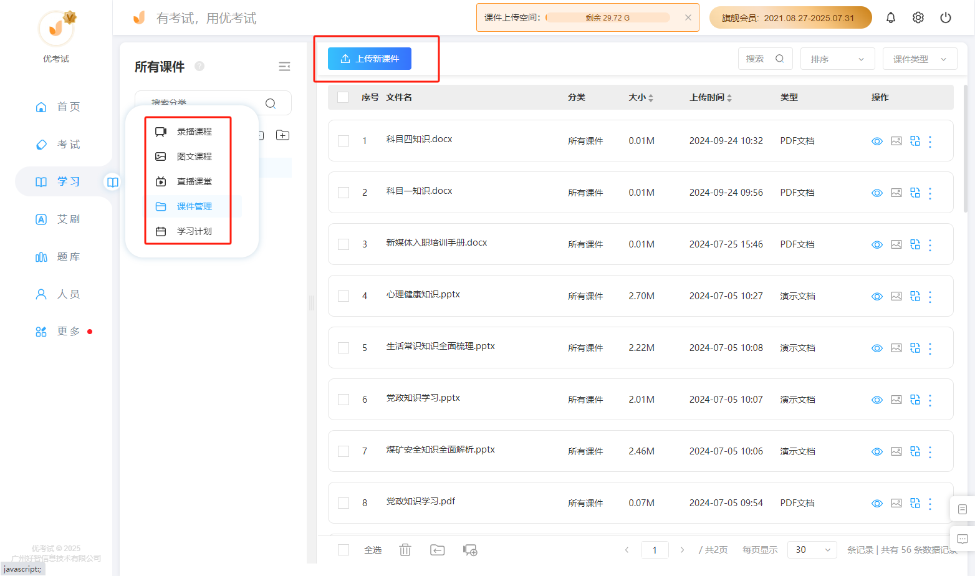
Task: Check the box for 党政知识学习.pptx
Action: point(343,400)
